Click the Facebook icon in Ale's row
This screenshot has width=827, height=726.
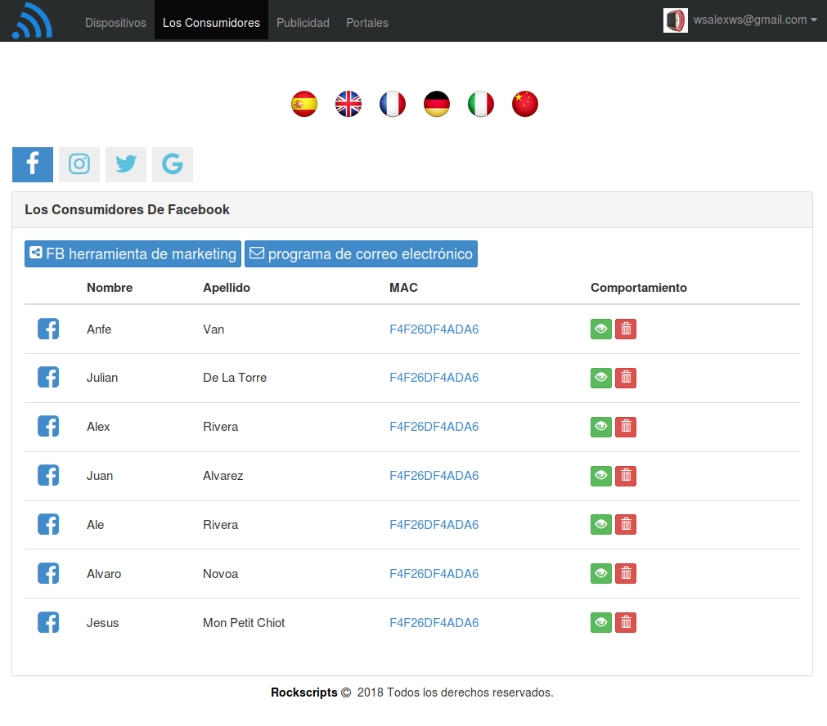click(48, 525)
